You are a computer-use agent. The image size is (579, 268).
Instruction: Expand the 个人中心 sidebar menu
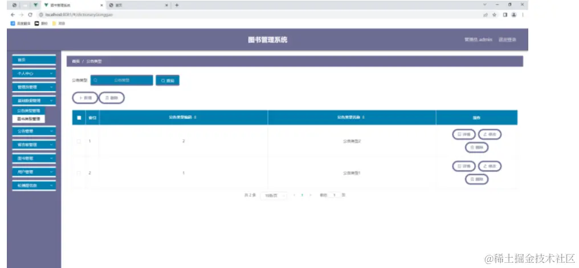pyautogui.click(x=34, y=74)
